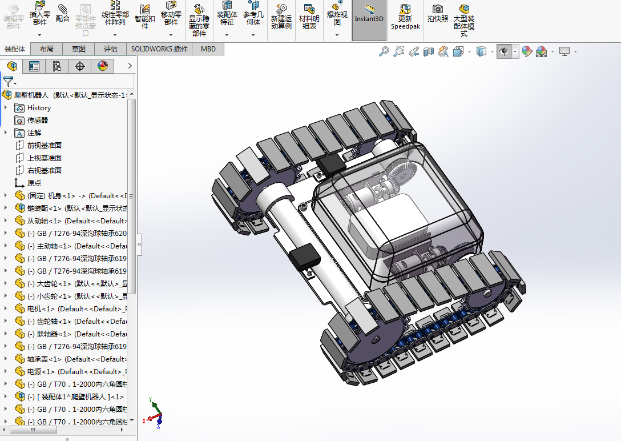
Task: Click Smart Fasteners (智能扣件) icon
Action: (x=144, y=17)
